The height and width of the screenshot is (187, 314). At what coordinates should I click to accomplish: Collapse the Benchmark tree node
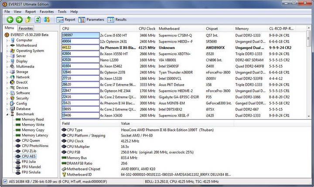click(7, 114)
